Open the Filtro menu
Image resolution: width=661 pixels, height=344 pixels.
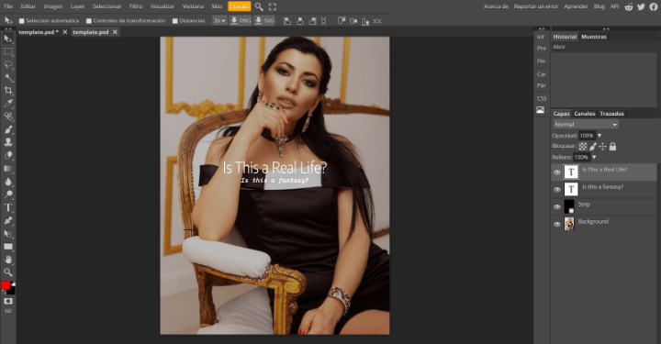[136, 6]
